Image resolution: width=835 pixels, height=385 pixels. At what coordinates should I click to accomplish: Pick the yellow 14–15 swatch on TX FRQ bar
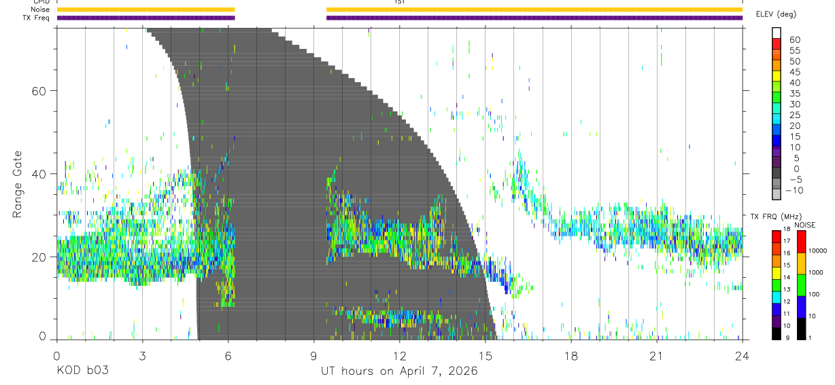pyautogui.click(x=777, y=273)
